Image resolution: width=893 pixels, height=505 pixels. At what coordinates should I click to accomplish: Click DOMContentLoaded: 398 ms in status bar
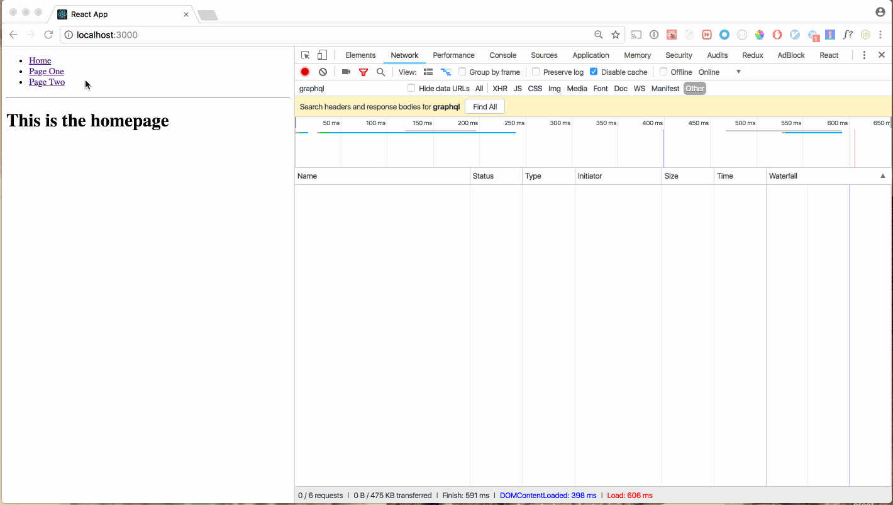(x=548, y=496)
